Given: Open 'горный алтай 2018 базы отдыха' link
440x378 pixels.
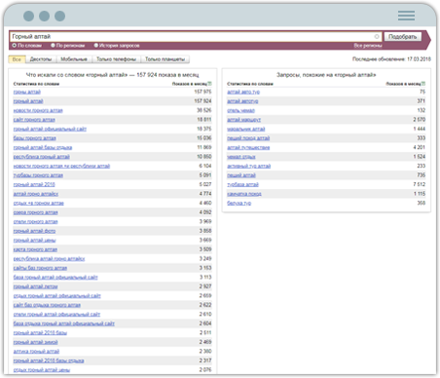Looking at the screenshot, I should [x=49, y=360].
